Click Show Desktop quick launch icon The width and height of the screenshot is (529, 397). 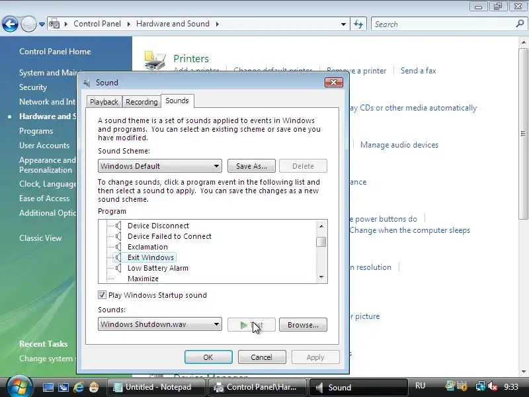pyautogui.click(x=48, y=387)
